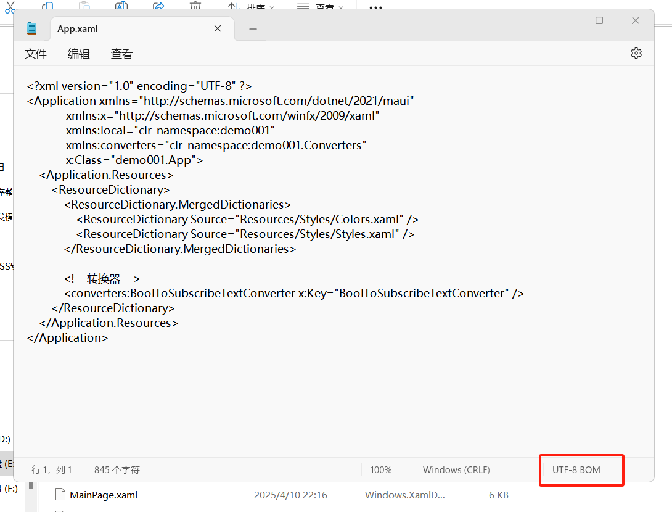Click Share icon in File Explorer toolbar
This screenshot has width=672, height=512.
tap(158, 5)
